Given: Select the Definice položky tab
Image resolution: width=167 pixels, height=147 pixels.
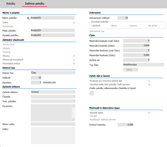Looking at the screenshot, I should [35, 4].
